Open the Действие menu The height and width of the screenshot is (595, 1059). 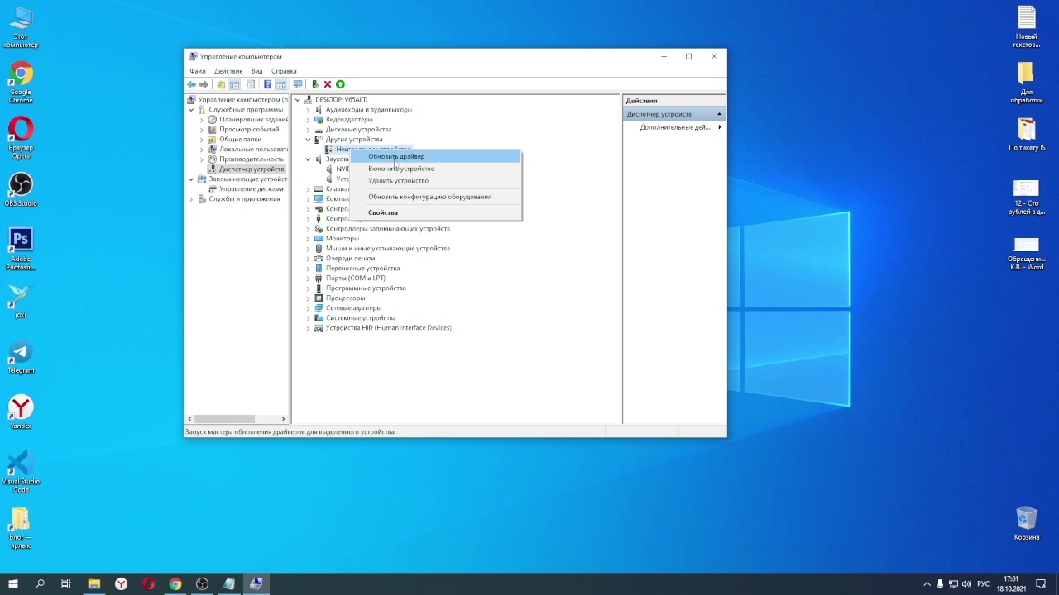point(228,71)
